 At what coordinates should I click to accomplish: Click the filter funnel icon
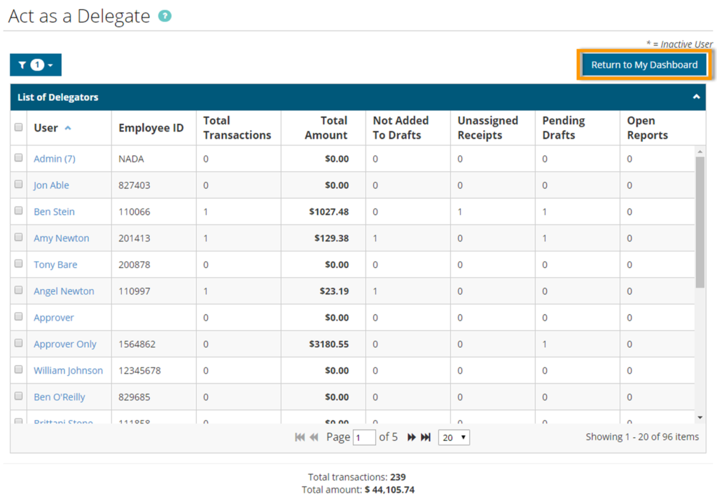(23, 64)
